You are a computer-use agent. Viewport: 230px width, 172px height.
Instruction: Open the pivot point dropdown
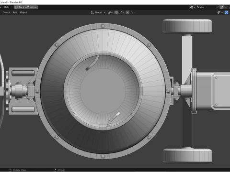(x=110, y=12)
